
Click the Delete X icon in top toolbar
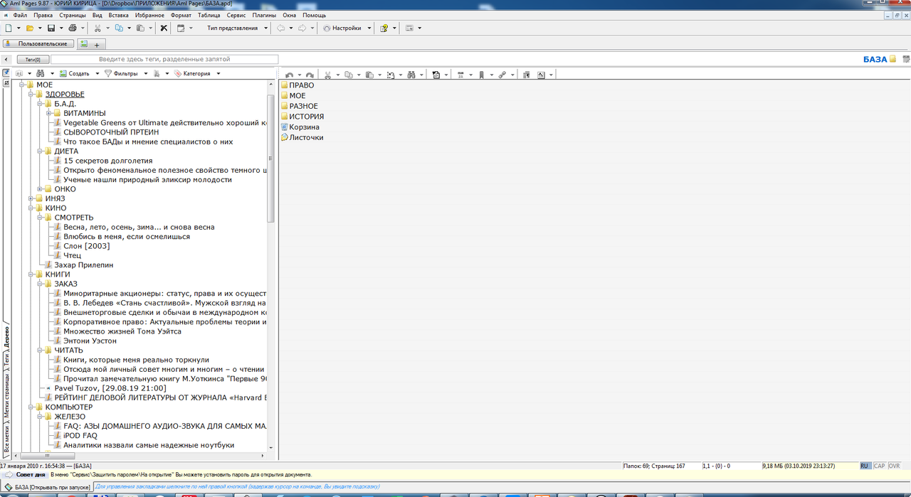click(x=164, y=28)
